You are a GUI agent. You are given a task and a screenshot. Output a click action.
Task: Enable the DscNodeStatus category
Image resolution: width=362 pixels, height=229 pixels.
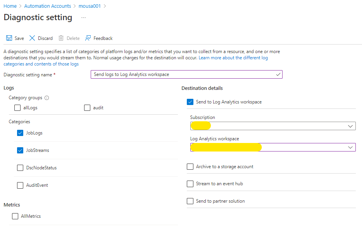coord(20,168)
